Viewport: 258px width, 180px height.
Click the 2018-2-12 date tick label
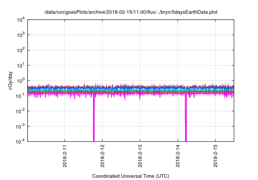(x=102, y=156)
